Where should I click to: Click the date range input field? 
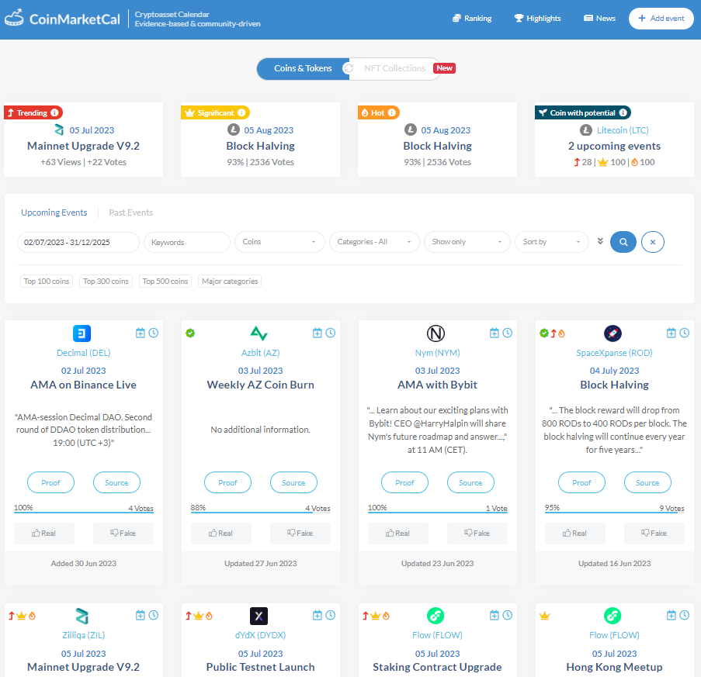click(x=78, y=242)
